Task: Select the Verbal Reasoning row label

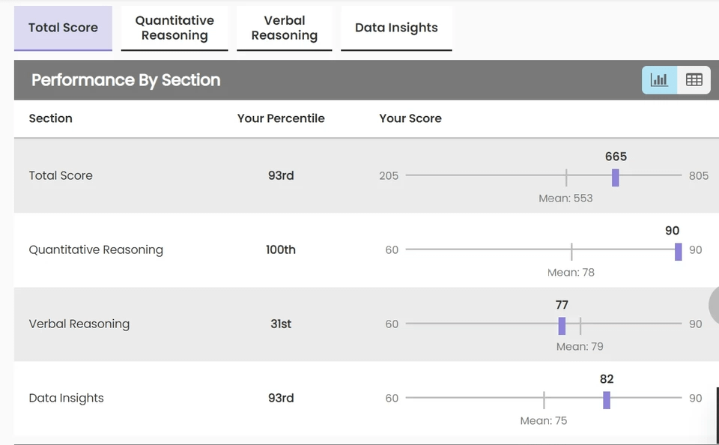Action: (x=79, y=324)
